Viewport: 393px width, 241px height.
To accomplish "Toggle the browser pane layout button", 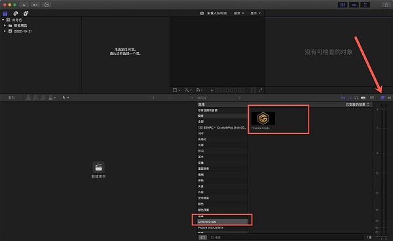I will pos(343,5).
